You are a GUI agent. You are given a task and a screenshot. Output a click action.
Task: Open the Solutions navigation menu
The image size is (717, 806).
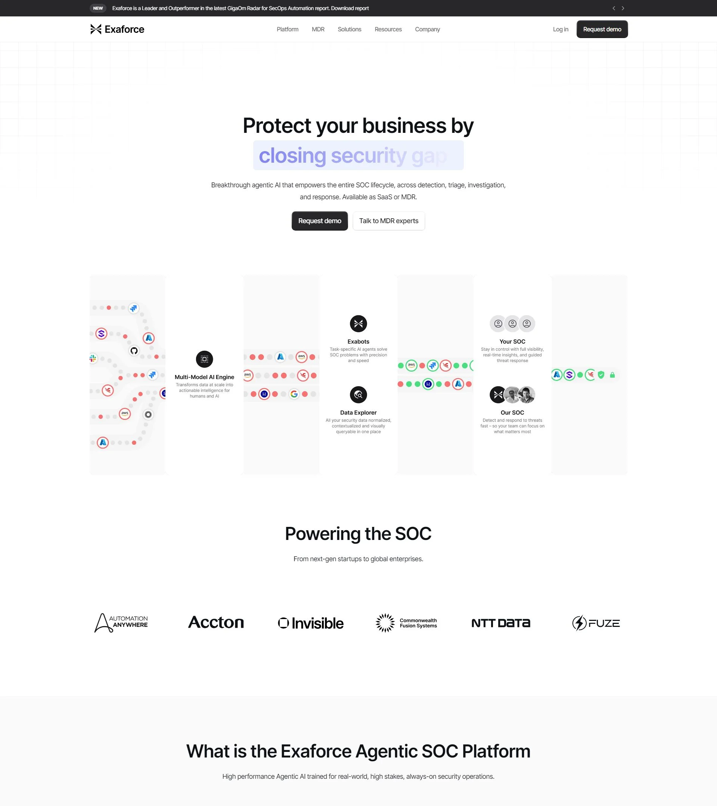pyautogui.click(x=349, y=29)
